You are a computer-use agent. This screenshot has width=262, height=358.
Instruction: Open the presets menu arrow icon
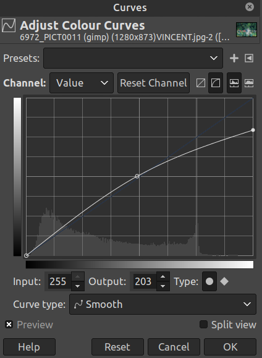pos(249,58)
